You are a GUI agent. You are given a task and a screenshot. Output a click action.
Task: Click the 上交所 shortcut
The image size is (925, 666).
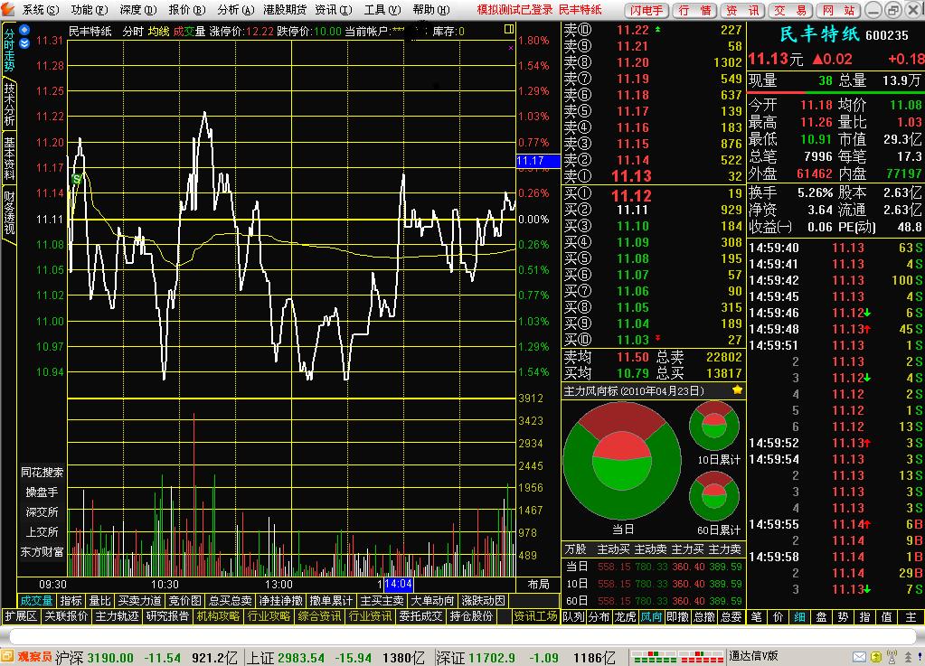(x=42, y=531)
